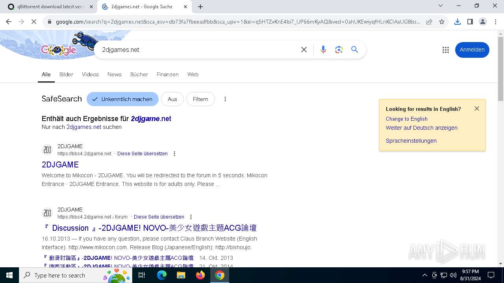Click 'Change to English' link
The width and height of the screenshot is (504, 283).
point(407,119)
